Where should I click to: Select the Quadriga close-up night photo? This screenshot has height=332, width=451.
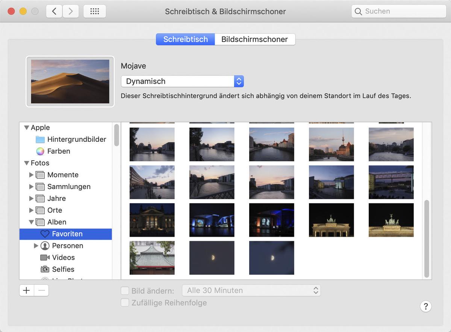pyautogui.click(x=391, y=220)
